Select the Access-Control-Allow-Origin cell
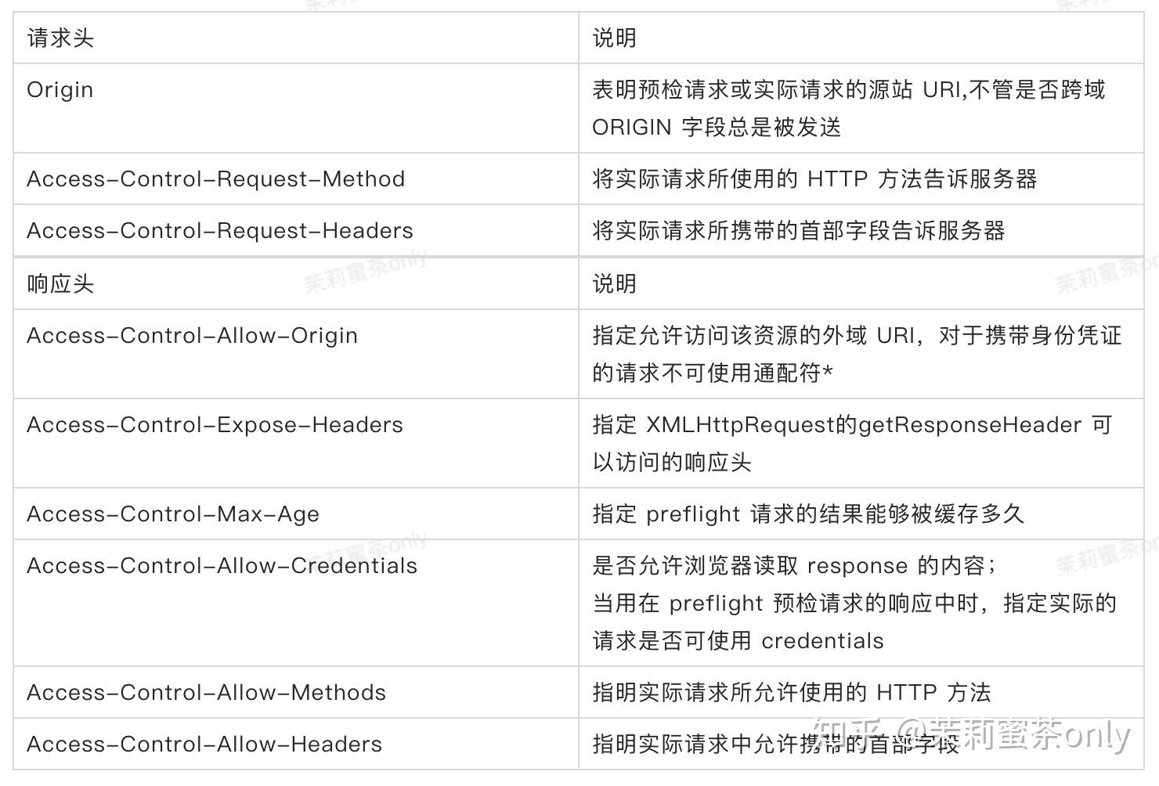 tap(296, 354)
